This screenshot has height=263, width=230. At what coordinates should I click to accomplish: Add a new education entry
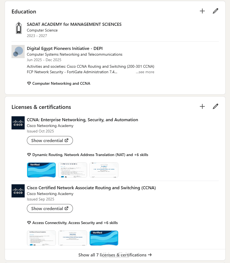(x=202, y=11)
